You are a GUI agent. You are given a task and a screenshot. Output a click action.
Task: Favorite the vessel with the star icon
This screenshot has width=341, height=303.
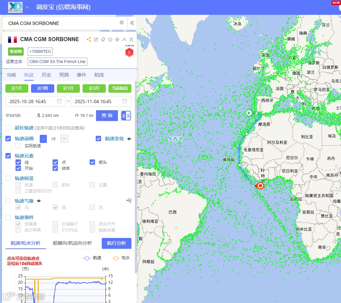(110, 39)
